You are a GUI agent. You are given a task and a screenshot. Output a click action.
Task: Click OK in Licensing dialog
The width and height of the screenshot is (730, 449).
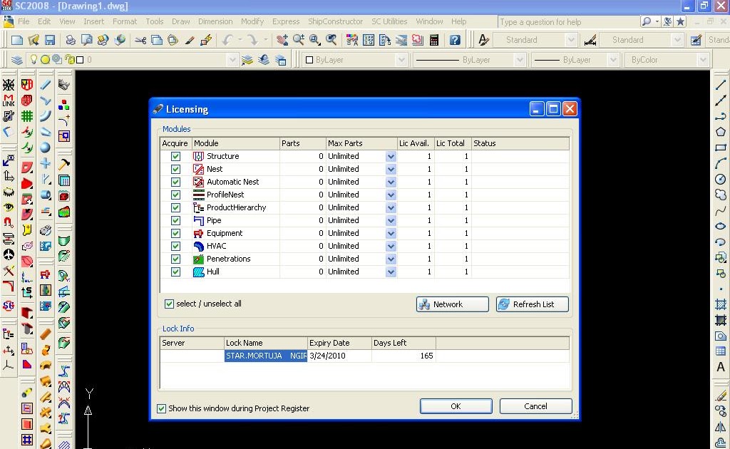click(x=456, y=406)
